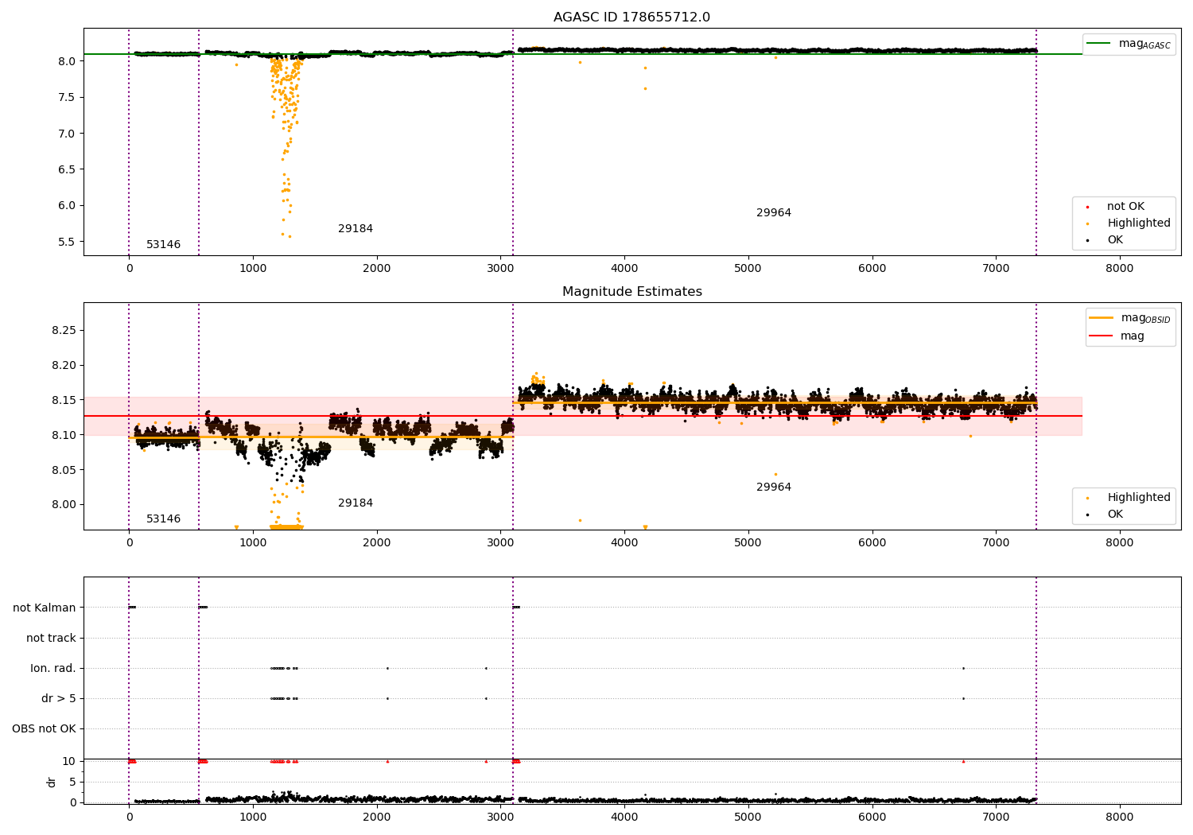Click 'Highlighted' in the top plot legend

1139,223
